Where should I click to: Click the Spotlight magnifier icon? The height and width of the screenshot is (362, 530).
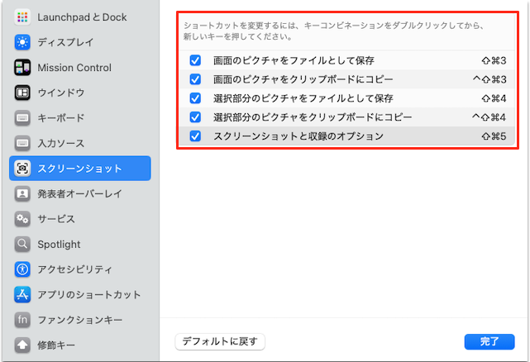[x=23, y=245]
